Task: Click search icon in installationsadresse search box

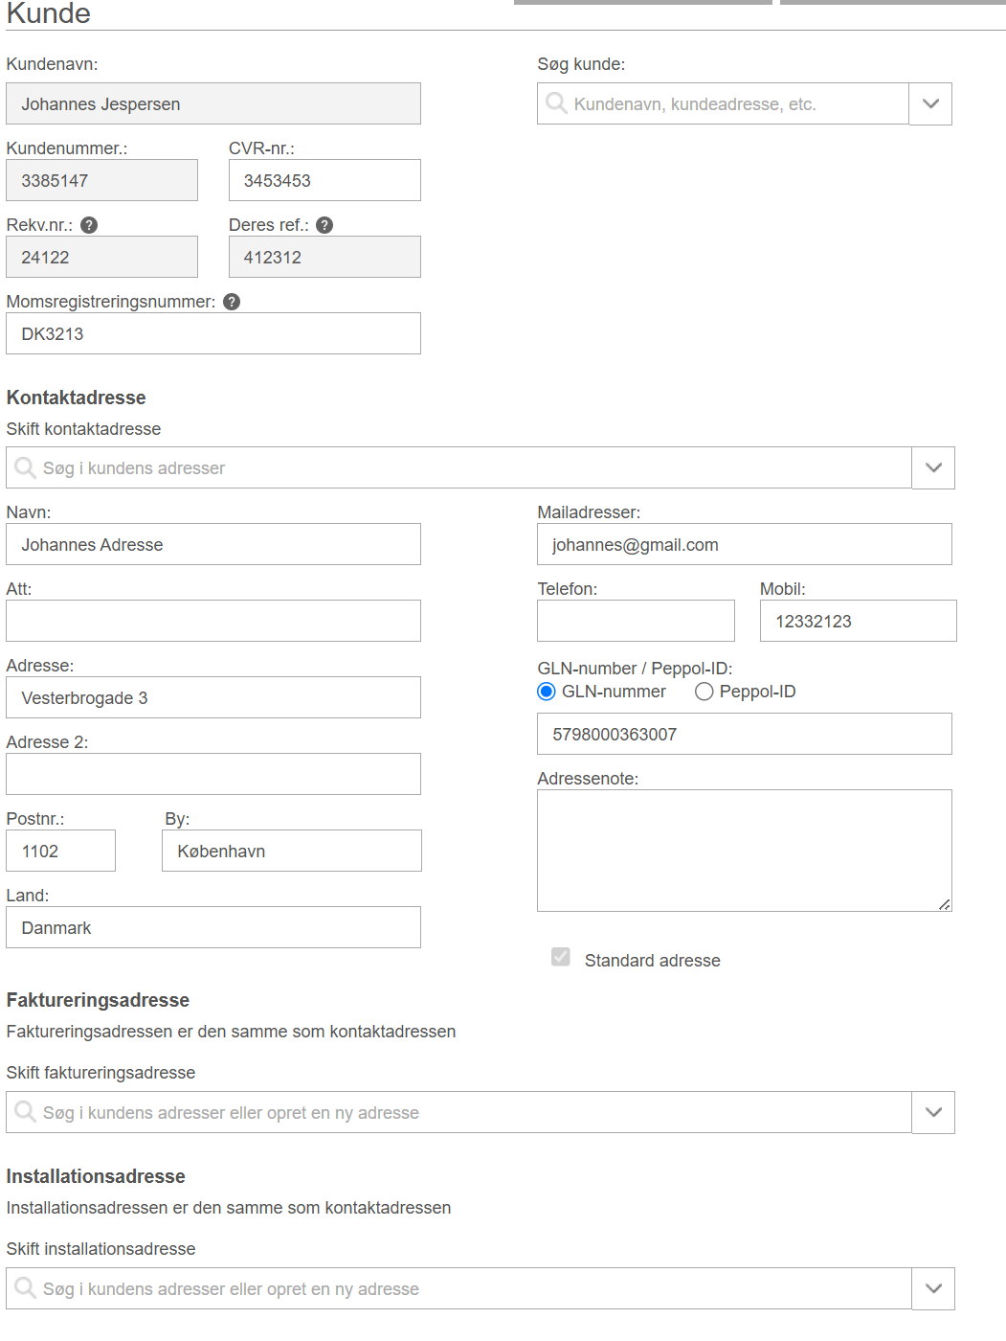Action: tap(25, 1288)
